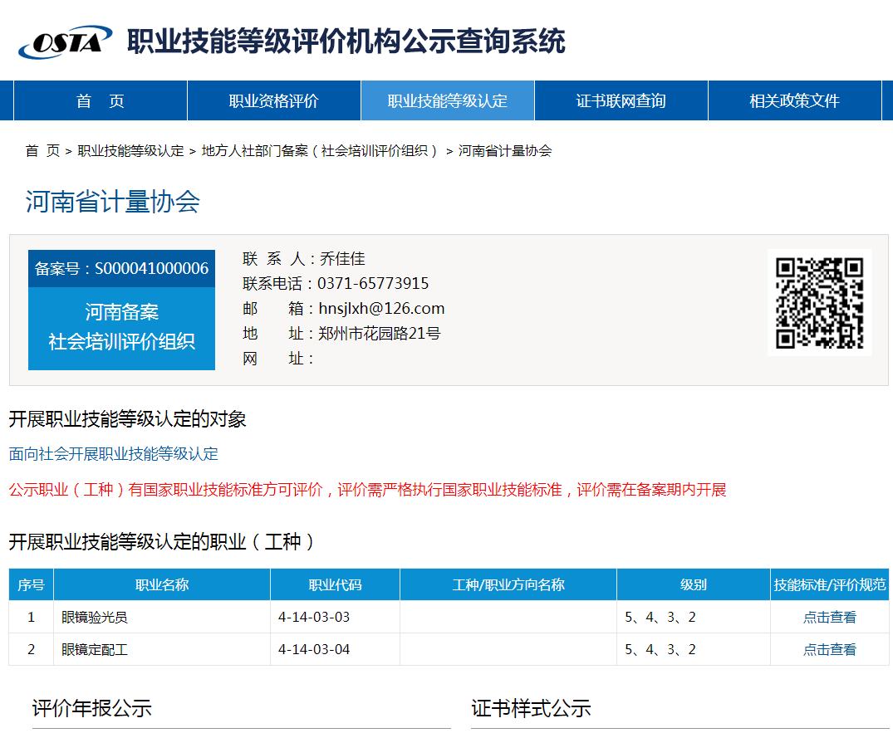This screenshot has width=893, height=733.
Task: Click the contact name 乔佳佳
Action: point(342,258)
